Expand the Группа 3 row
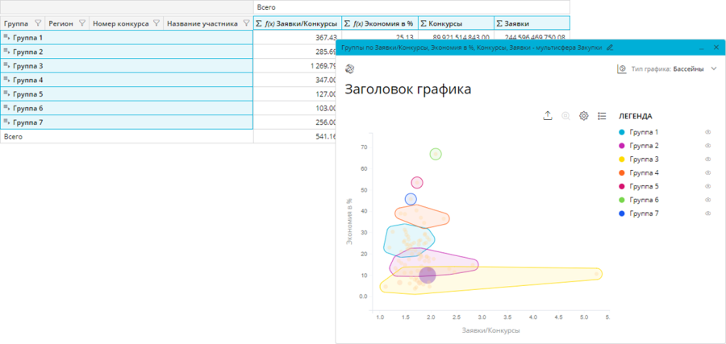The height and width of the screenshot is (344, 726). click(7, 65)
